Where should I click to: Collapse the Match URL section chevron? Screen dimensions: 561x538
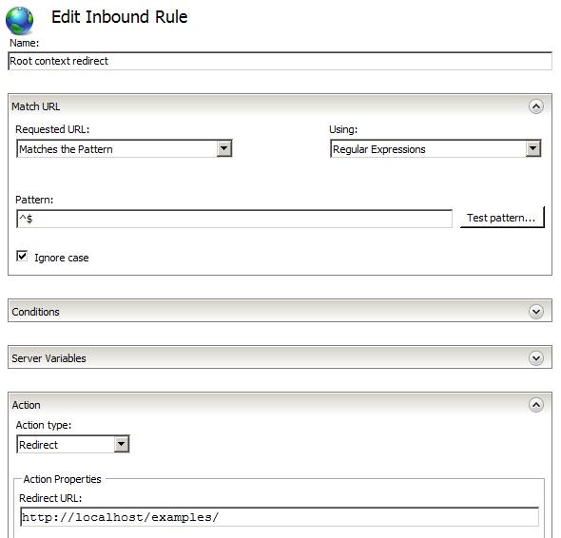[536, 106]
